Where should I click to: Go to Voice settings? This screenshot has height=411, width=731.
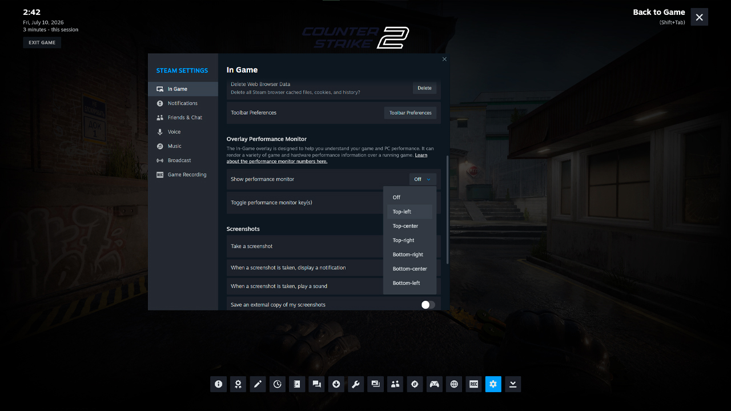[183, 132]
